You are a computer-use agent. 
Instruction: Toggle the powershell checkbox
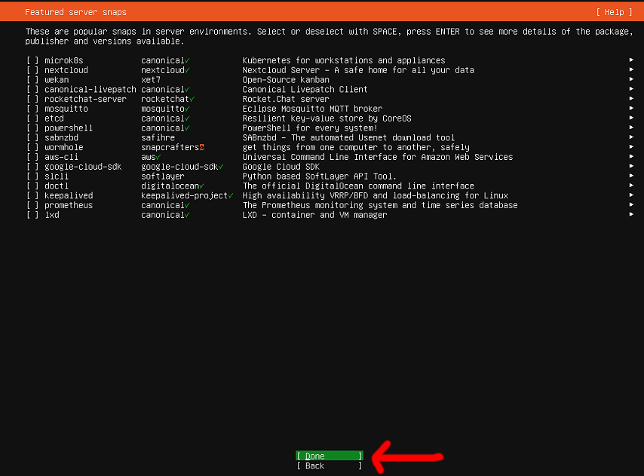coord(32,128)
